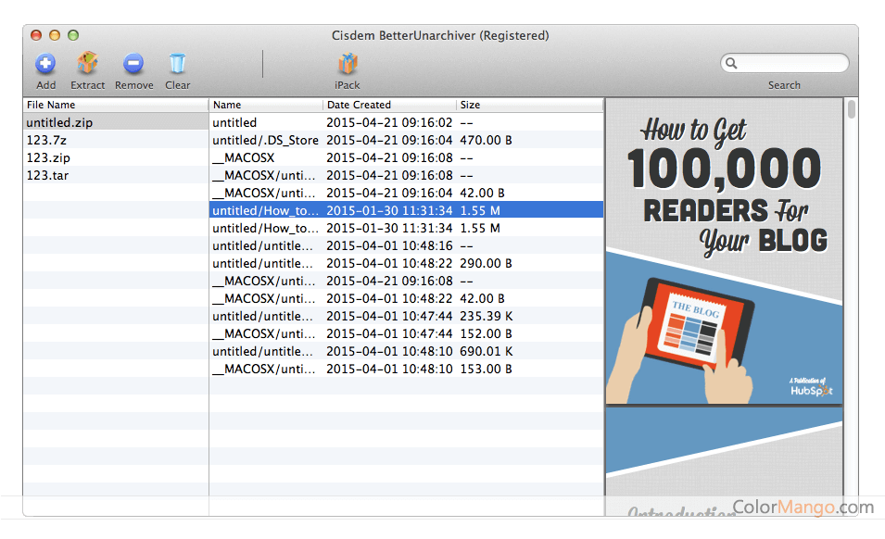Sort by the Date Created column header
The height and width of the screenshot is (539, 885).
[x=389, y=105]
